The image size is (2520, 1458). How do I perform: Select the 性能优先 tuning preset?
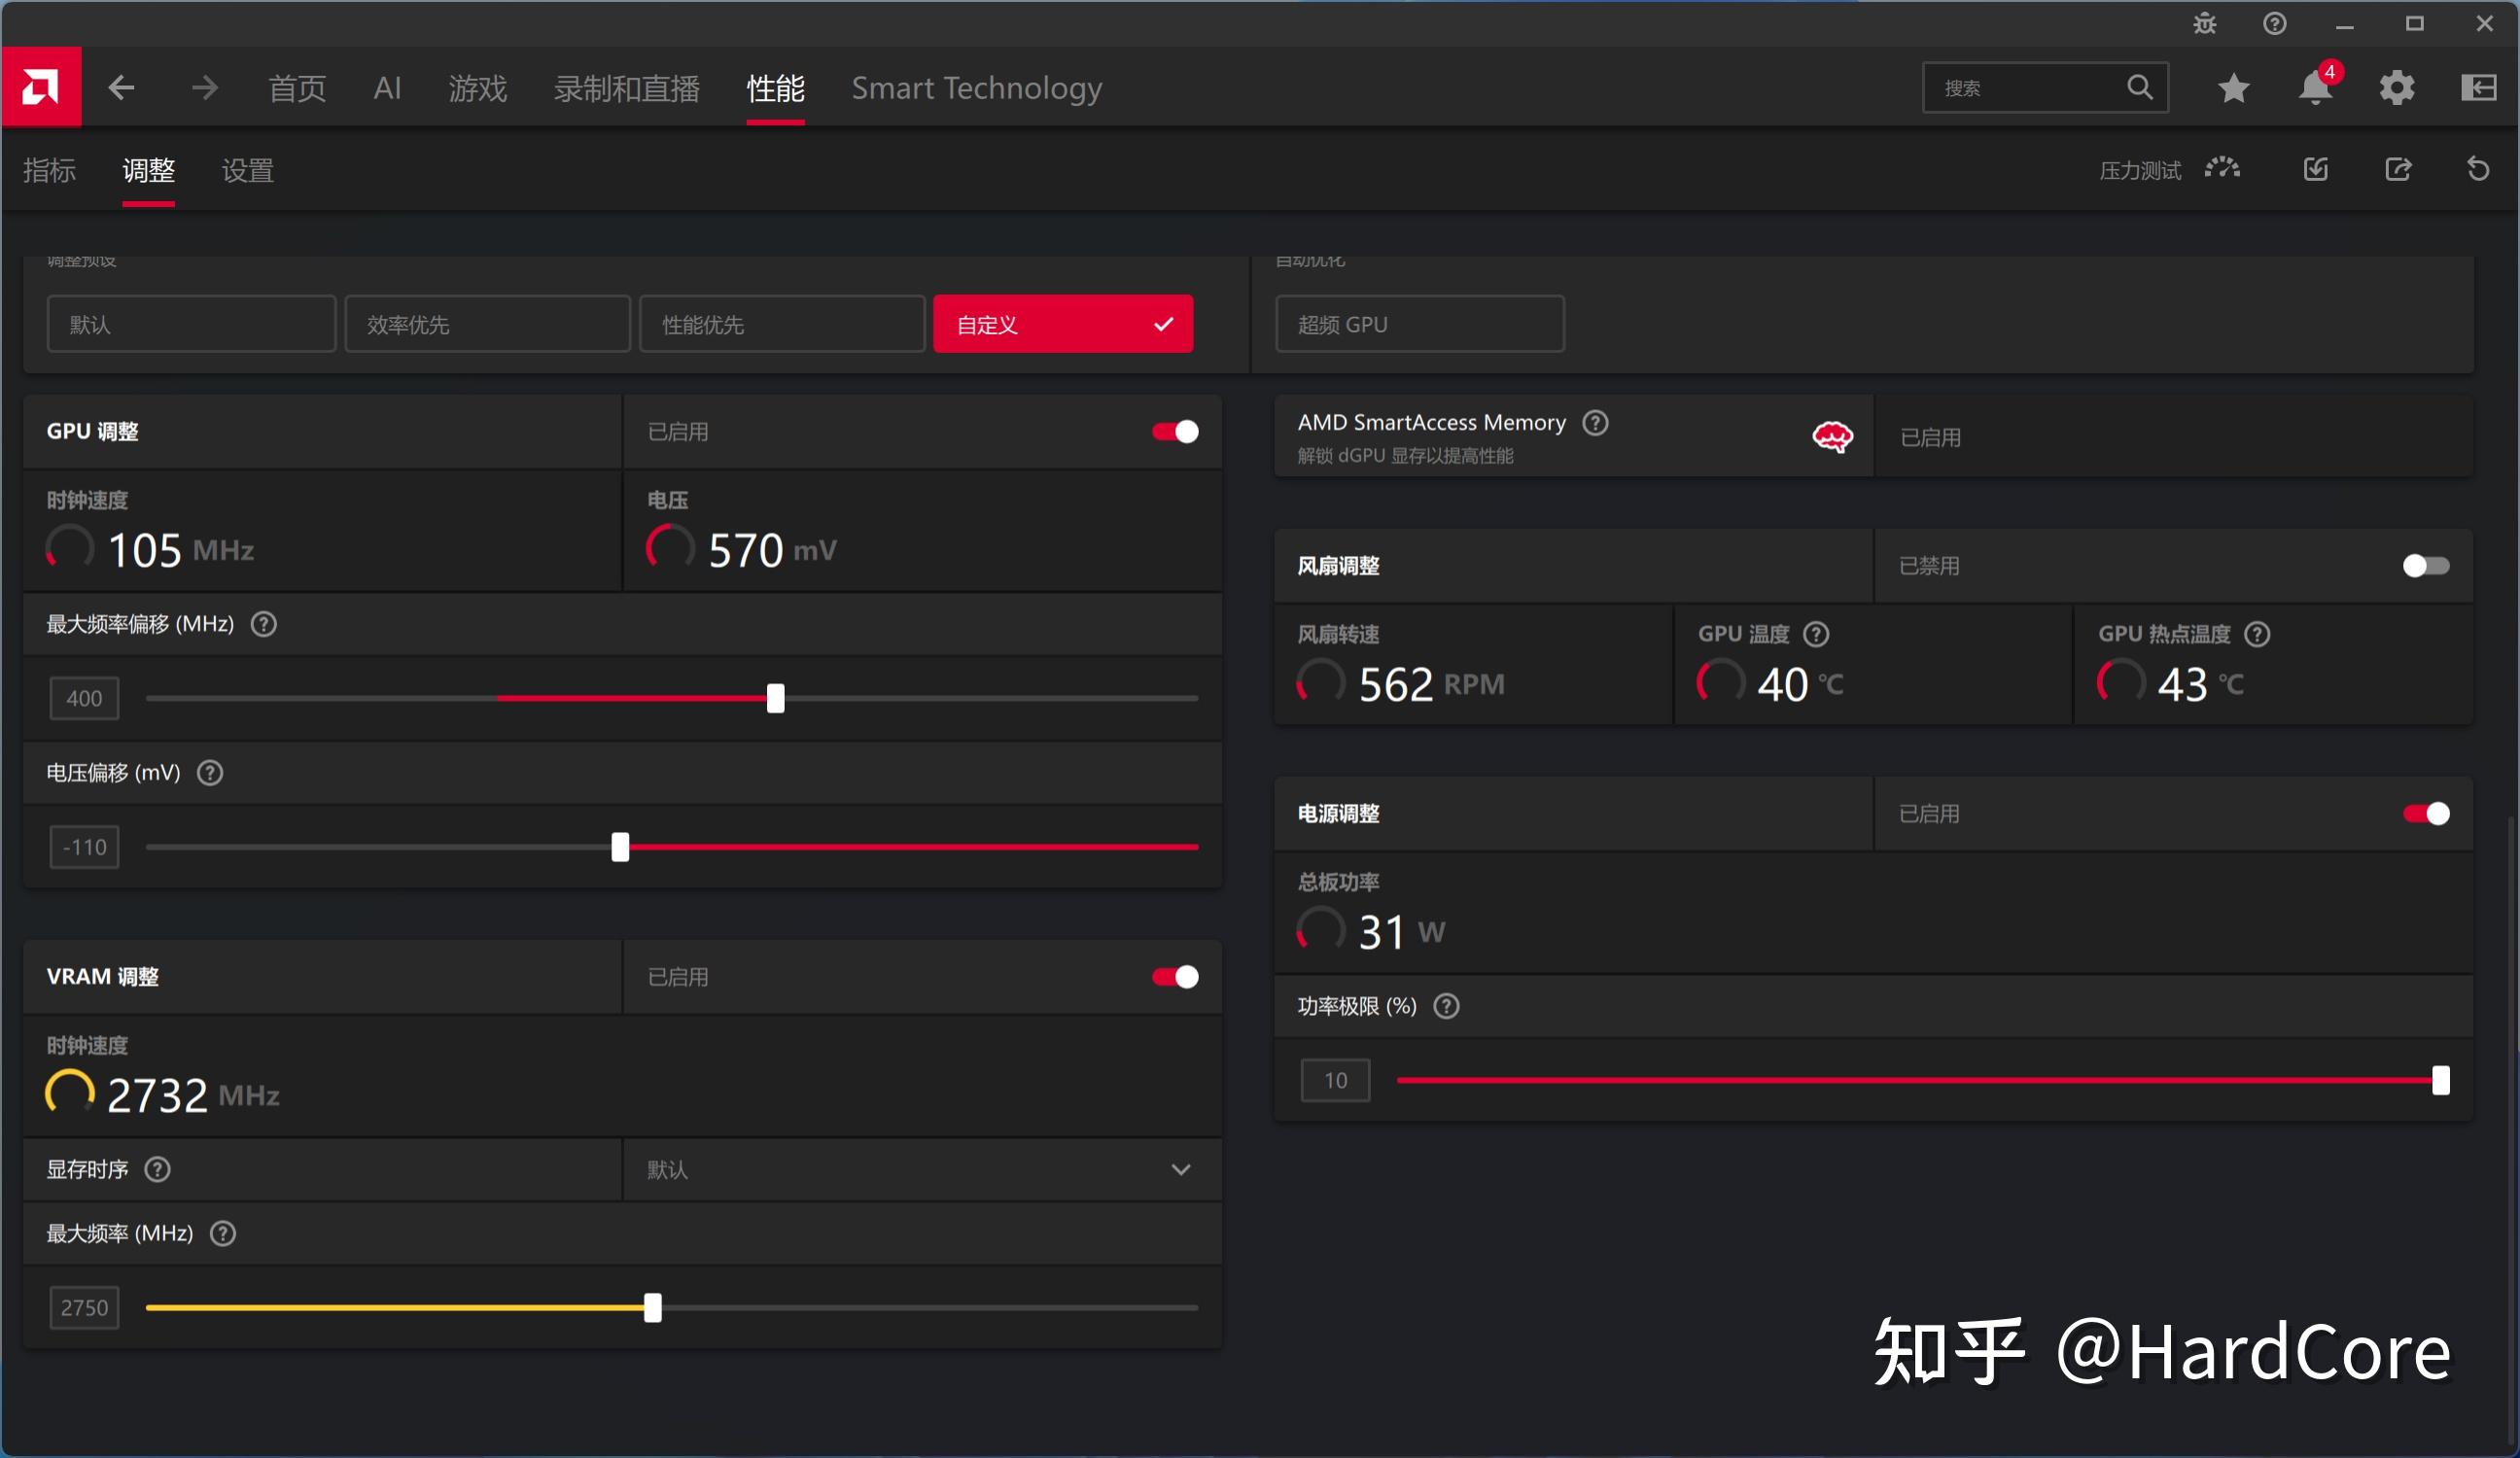point(781,323)
